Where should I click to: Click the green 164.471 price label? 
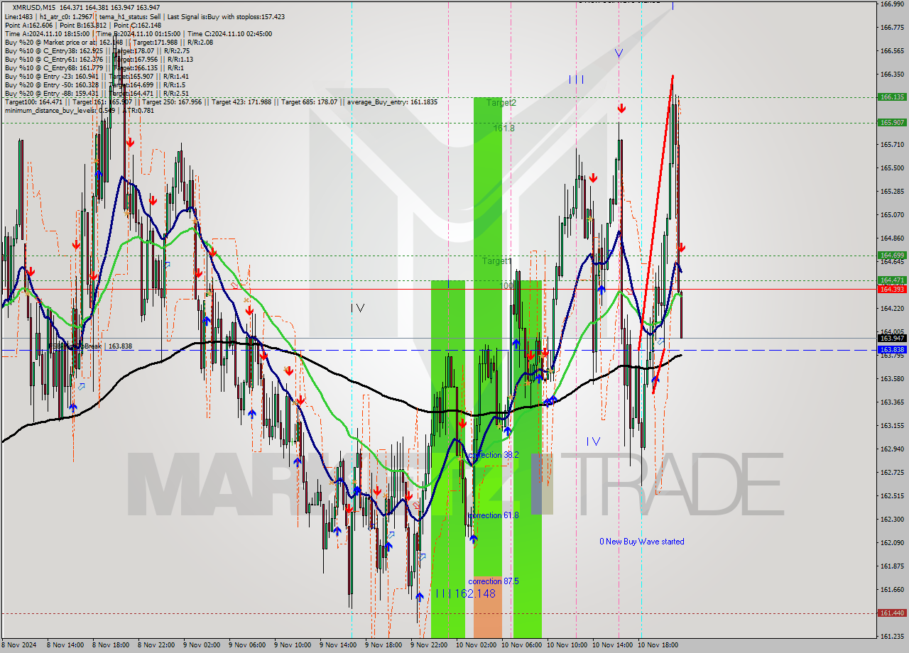pyautogui.click(x=892, y=280)
